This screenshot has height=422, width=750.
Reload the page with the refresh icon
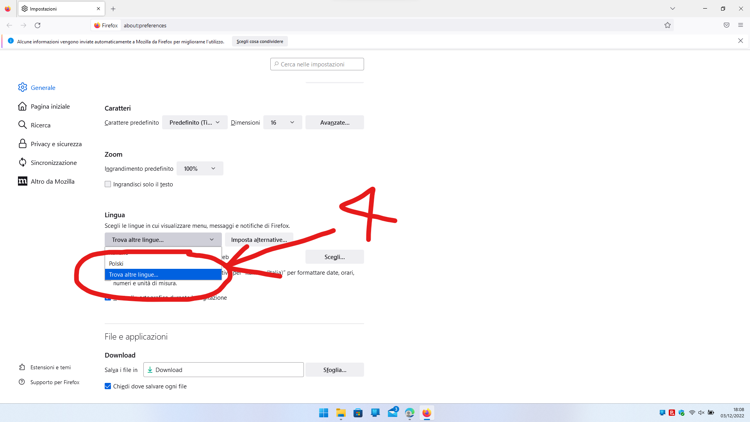(37, 25)
